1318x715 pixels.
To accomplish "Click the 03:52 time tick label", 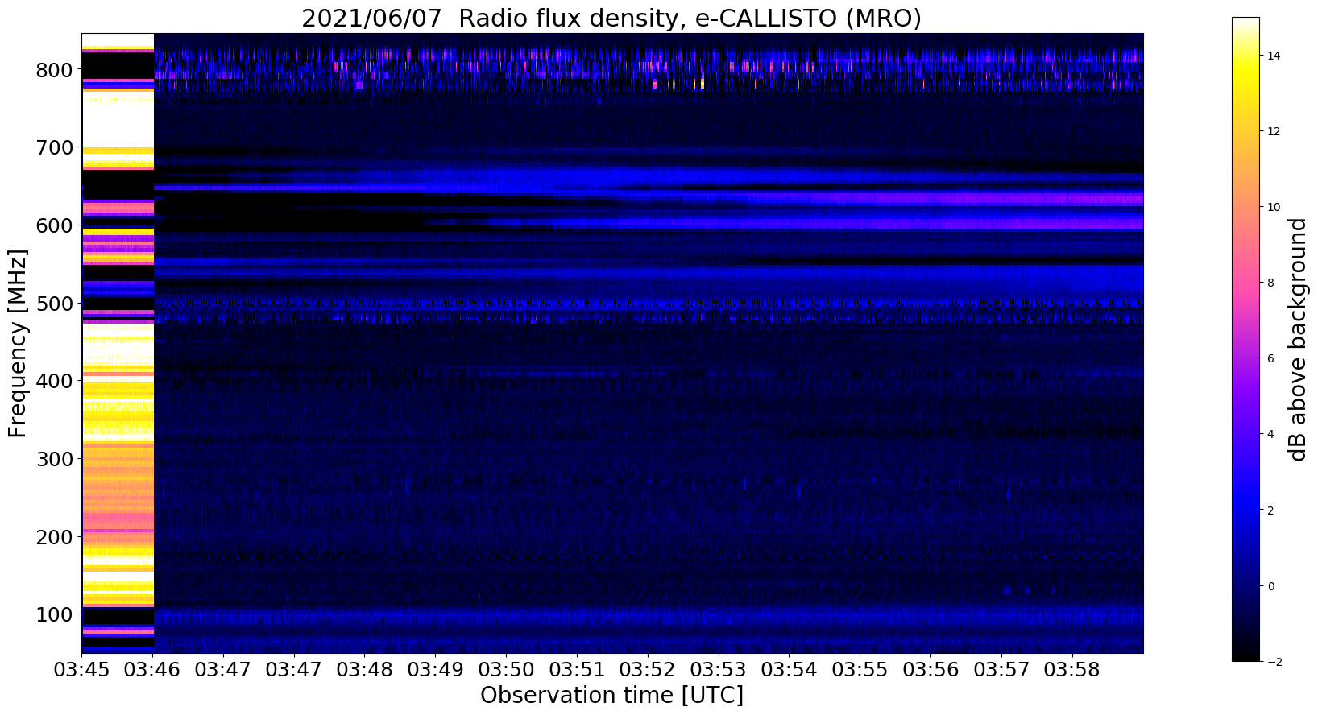I will (x=648, y=670).
